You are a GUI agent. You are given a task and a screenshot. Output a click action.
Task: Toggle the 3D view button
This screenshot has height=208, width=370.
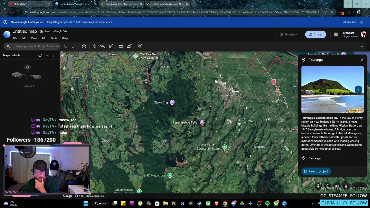337,186
